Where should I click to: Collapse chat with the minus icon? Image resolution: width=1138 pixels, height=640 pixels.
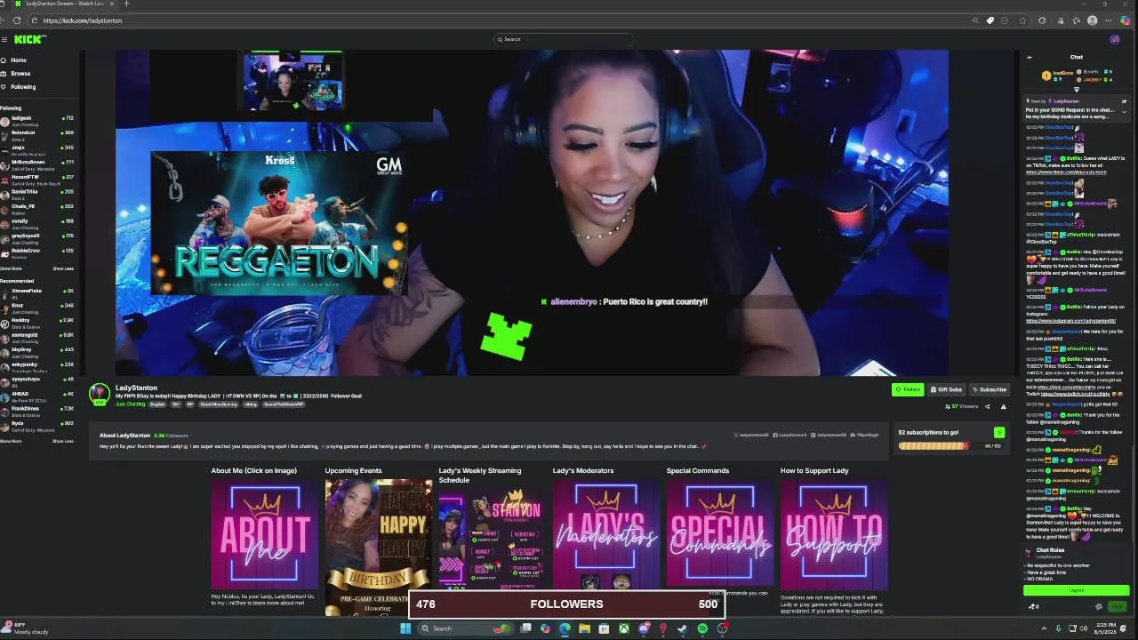[1030, 57]
